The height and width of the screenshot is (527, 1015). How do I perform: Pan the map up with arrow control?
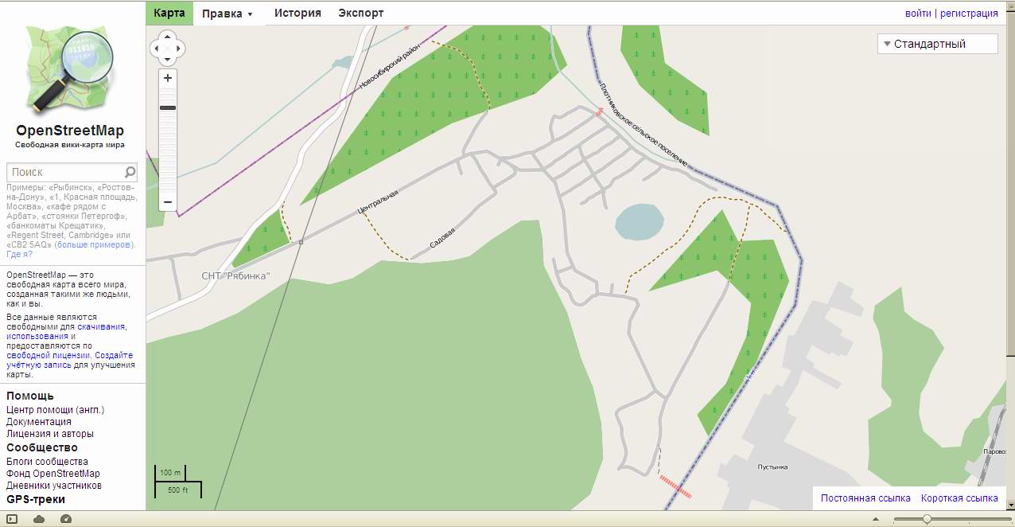tap(167, 37)
